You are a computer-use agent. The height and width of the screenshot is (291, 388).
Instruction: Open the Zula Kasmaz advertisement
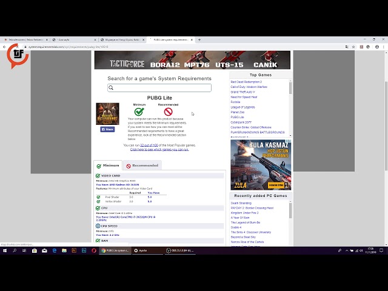click(261, 165)
